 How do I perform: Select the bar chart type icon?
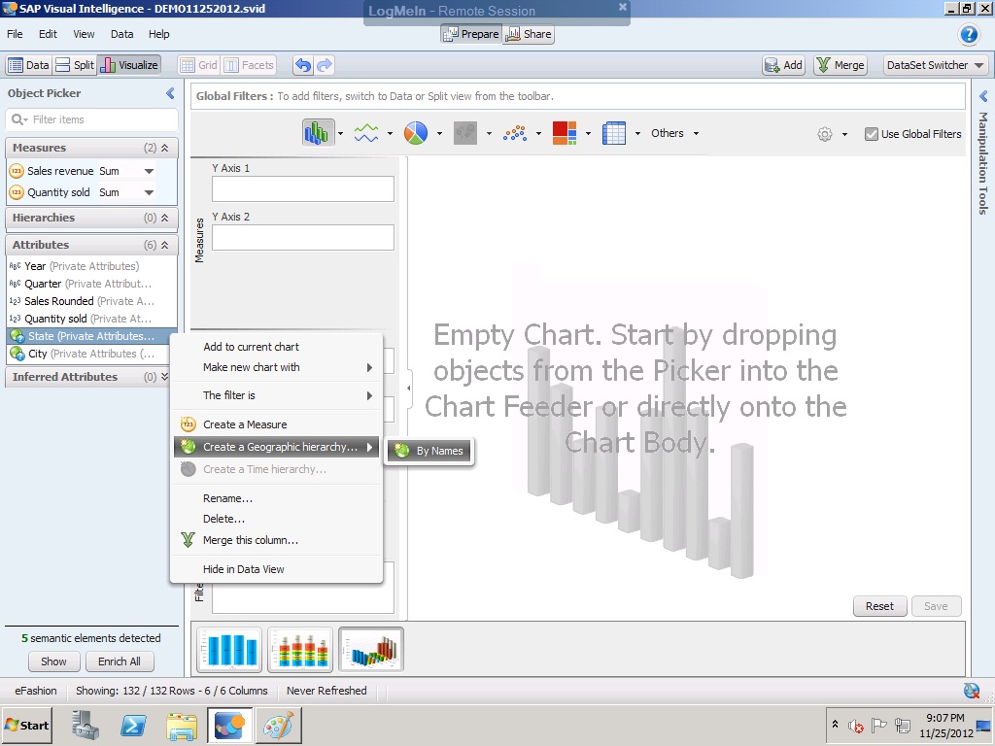tap(318, 133)
